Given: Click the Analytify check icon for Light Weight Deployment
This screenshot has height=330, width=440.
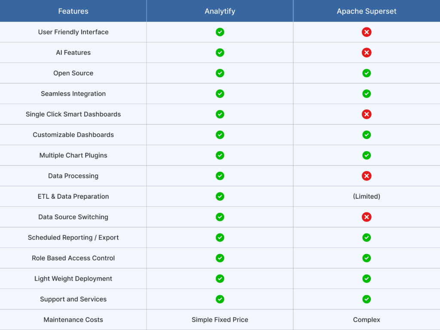Looking at the screenshot, I should [x=220, y=279].
